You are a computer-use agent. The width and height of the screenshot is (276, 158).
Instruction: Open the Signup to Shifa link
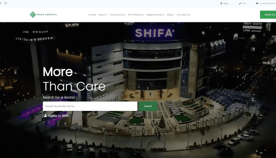pyautogui.click(x=58, y=116)
